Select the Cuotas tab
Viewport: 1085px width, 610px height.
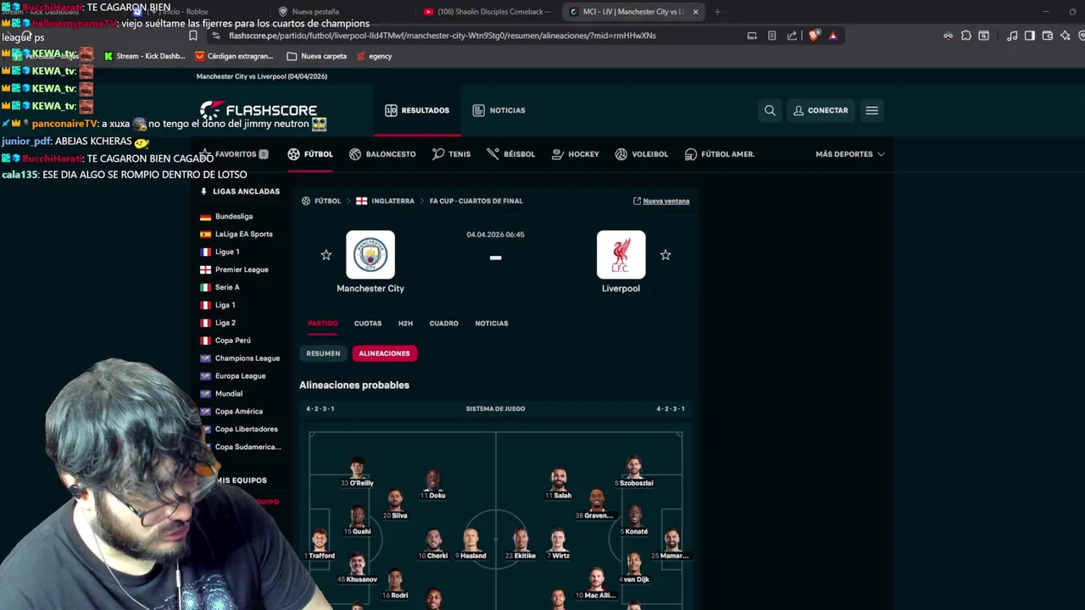368,324
